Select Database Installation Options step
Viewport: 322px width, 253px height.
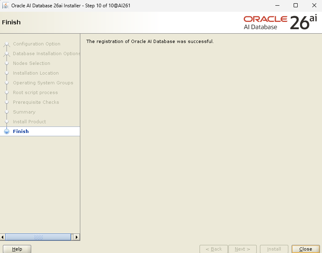[x=46, y=54]
